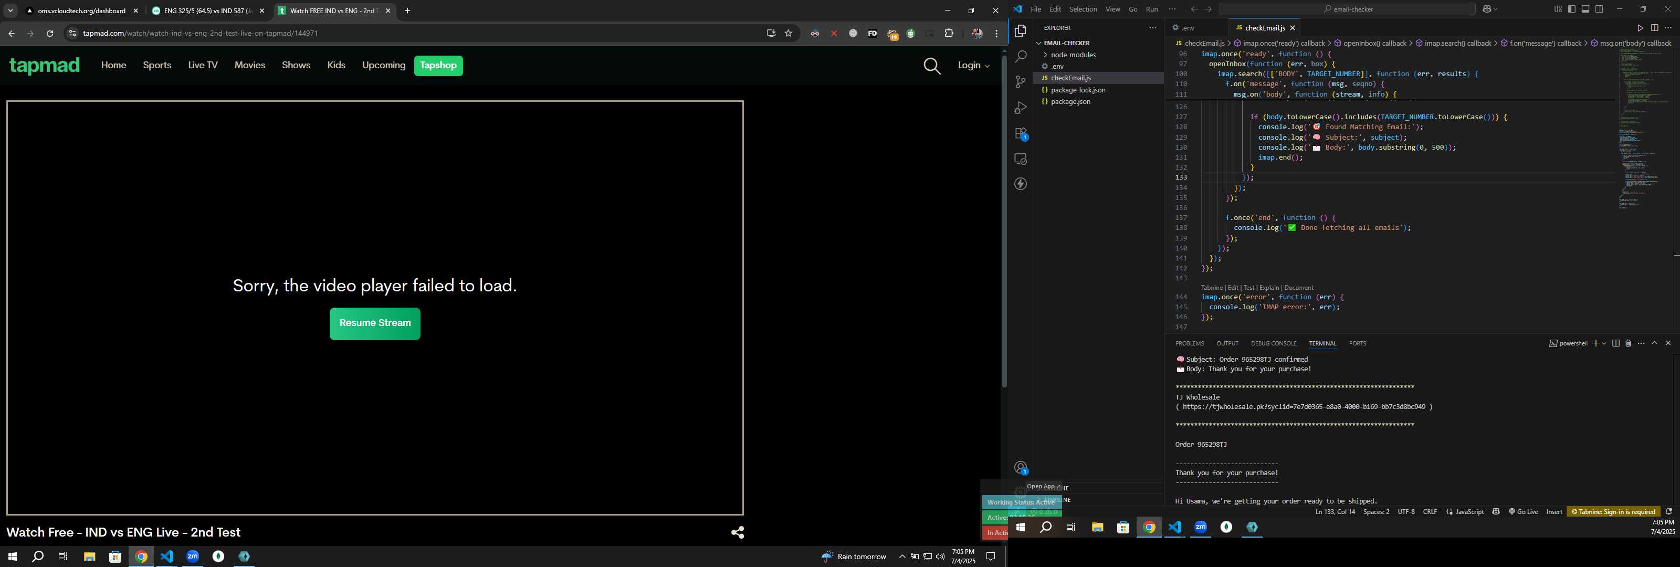Open Explorer views and more actions ellipsis
This screenshot has width=1680, height=567.
point(1152,28)
